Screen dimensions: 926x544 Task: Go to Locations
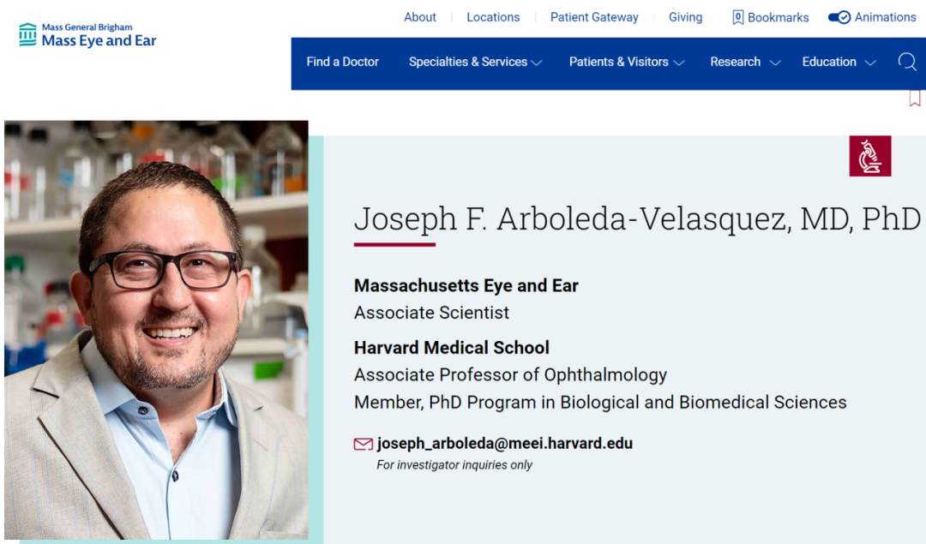tap(493, 17)
